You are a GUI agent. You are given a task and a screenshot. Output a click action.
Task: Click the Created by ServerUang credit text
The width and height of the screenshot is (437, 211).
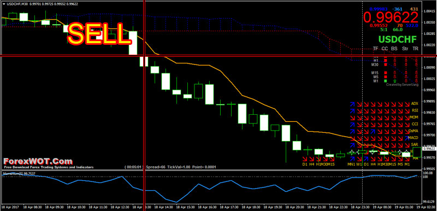[402, 85]
